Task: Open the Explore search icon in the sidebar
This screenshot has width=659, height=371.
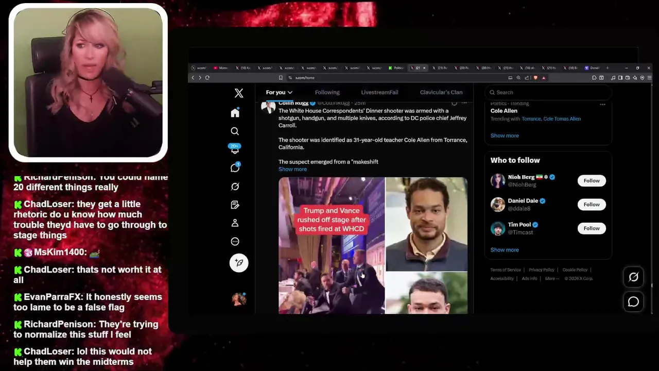Action: point(235,131)
